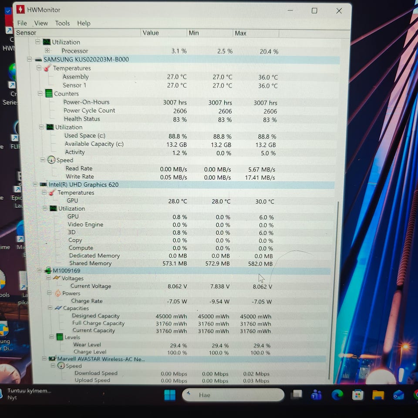Open Outlook from the taskbar

398,395
